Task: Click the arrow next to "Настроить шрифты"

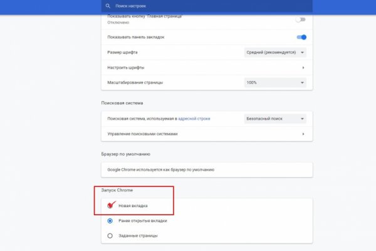Action: pos(303,67)
